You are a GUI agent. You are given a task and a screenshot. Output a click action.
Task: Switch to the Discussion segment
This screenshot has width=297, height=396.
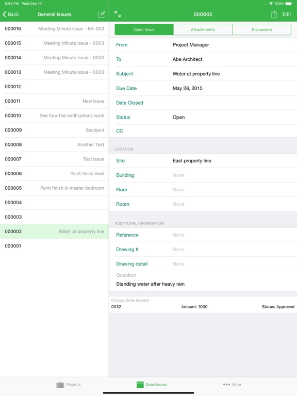click(261, 29)
